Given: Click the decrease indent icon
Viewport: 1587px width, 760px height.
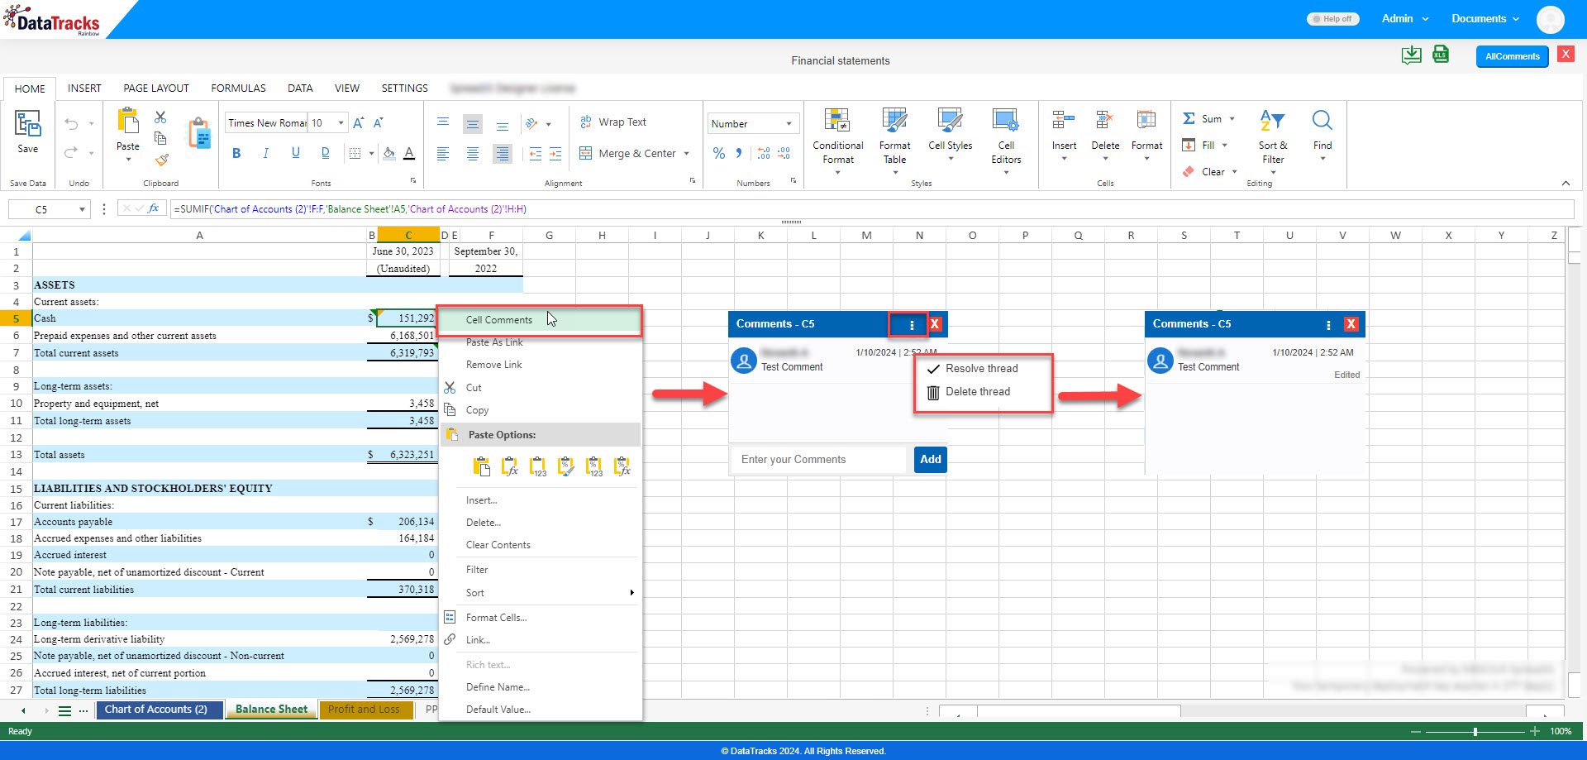Looking at the screenshot, I should click(x=536, y=154).
